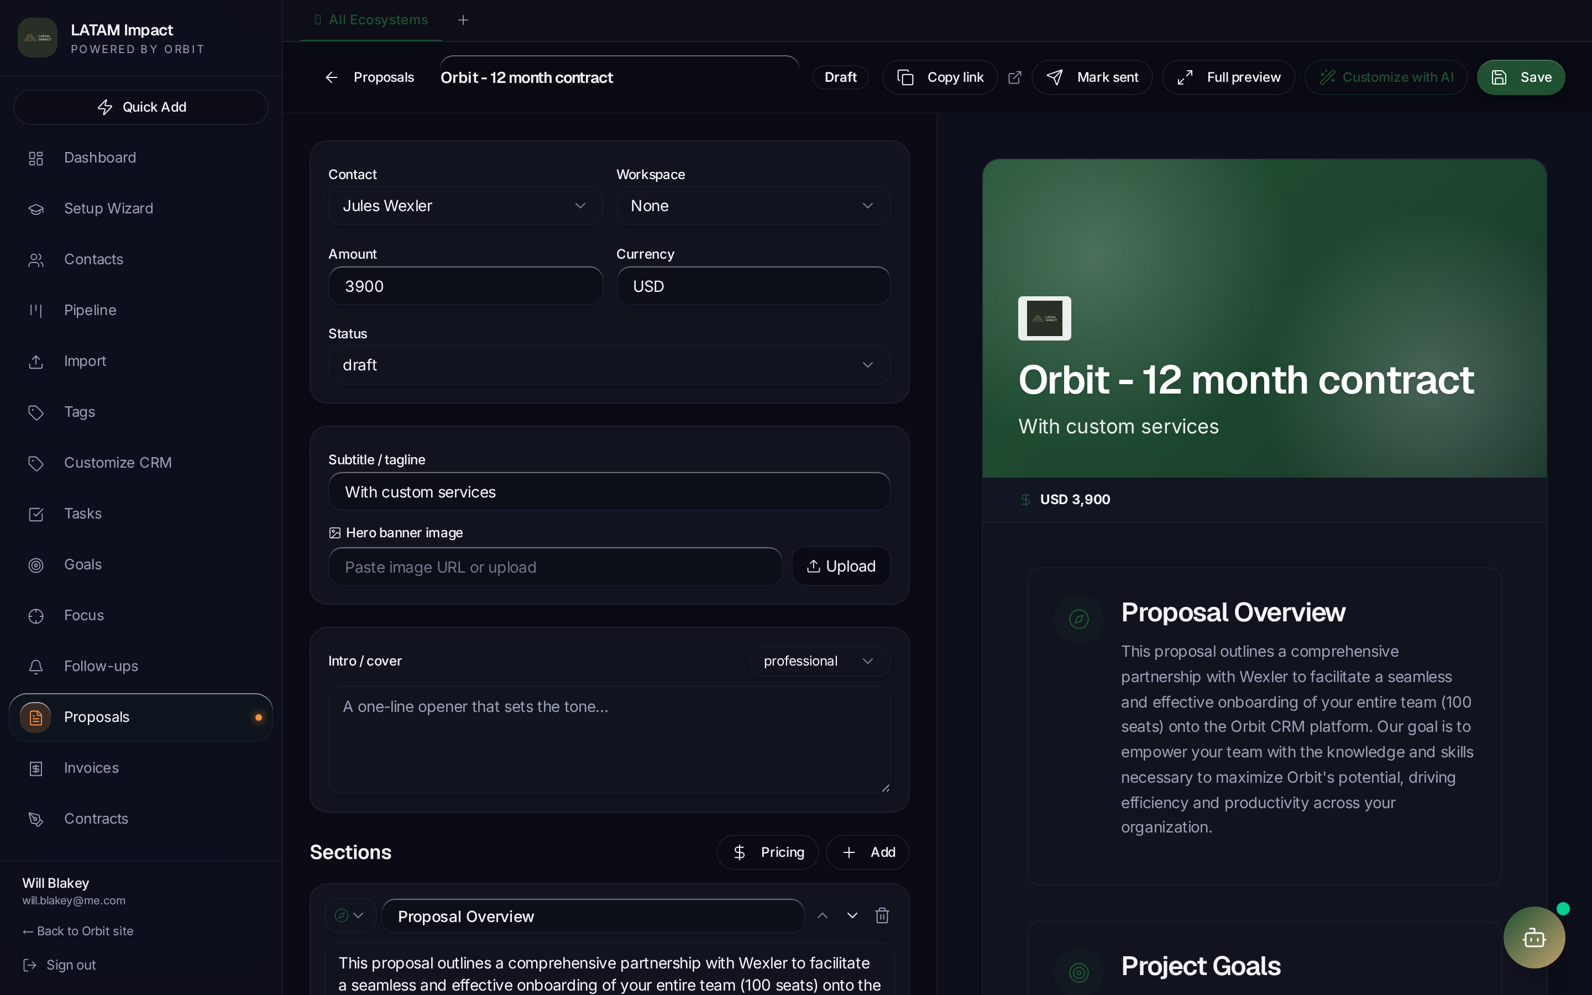Click the Contacts people icon
The image size is (1592, 995).
pyautogui.click(x=35, y=260)
